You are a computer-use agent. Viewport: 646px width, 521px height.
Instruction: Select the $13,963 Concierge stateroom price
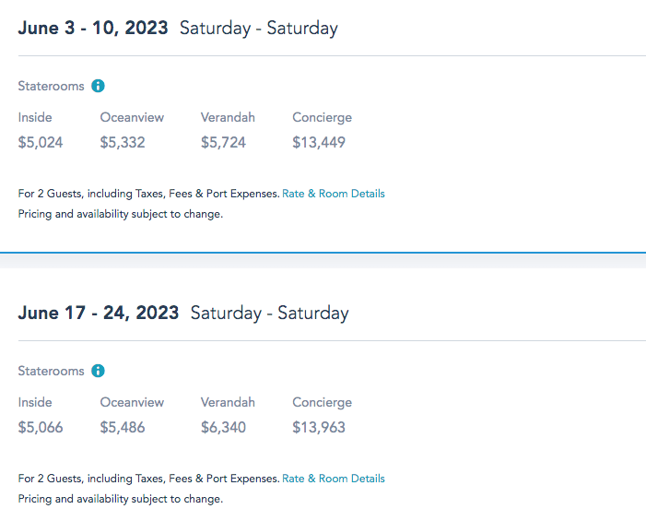pos(319,427)
